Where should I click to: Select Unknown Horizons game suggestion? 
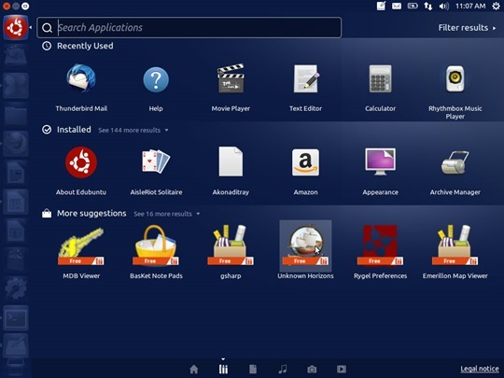[x=306, y=245]
